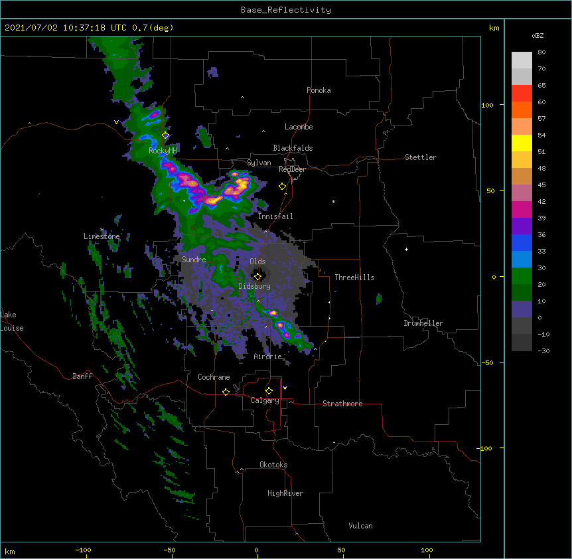Click the -50 tick on bottom axis
The height and width of the screenshot is (559, 572).
coord(169,550)
